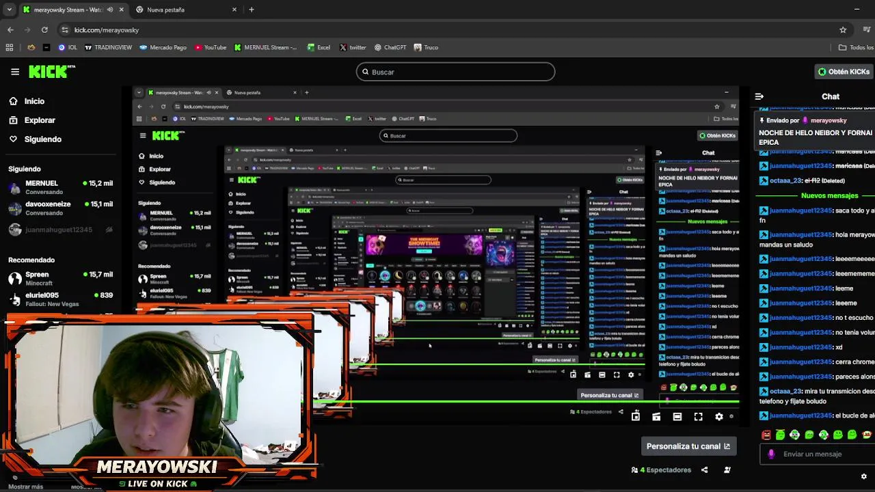Collapse the chat panel with arrow icon

759,96
